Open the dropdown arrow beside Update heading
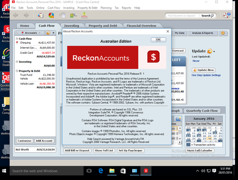 214,51
